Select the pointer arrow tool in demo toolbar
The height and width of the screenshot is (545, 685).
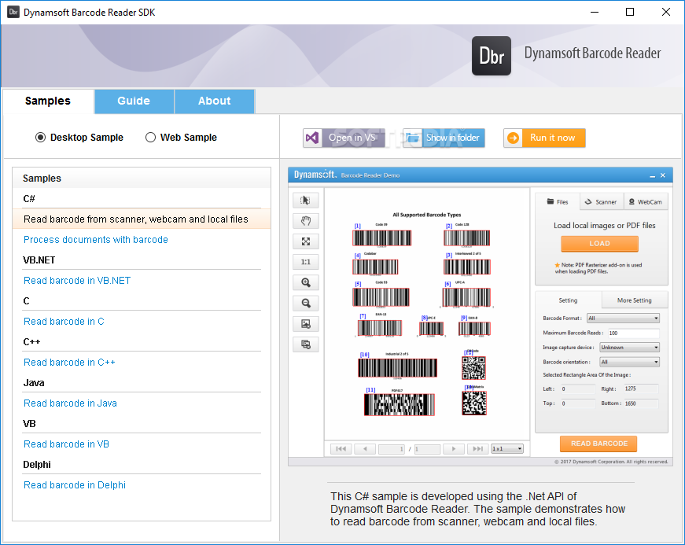(x=305, y=201)
